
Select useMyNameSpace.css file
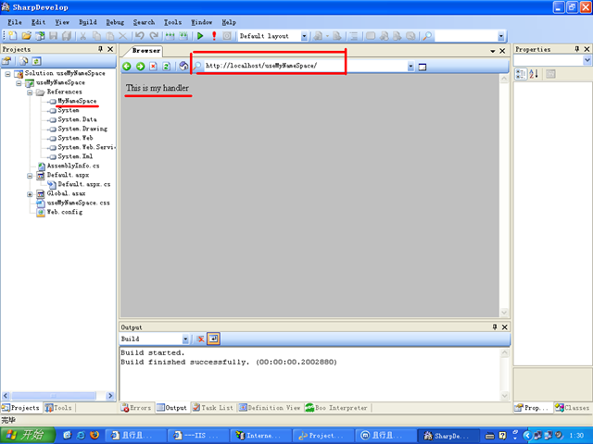pyautogui.click(x=78, y=203)
